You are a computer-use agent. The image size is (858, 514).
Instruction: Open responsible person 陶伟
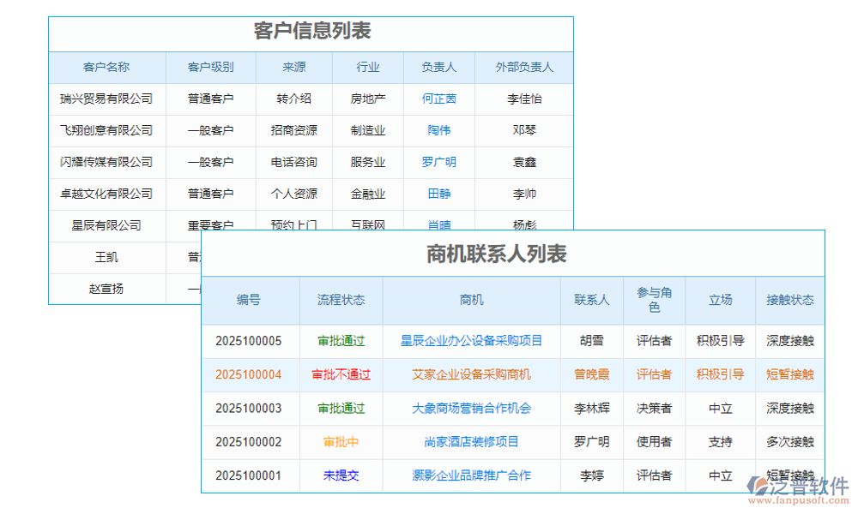(439, 130)
